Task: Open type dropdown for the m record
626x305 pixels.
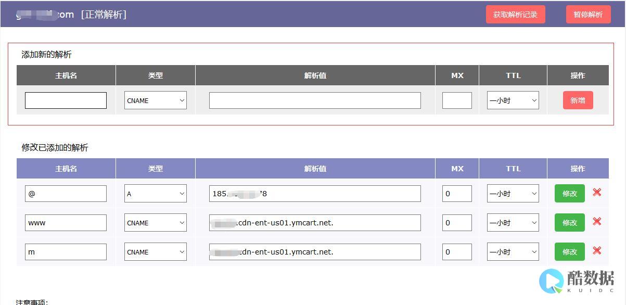Action: [x=156, y=252]
